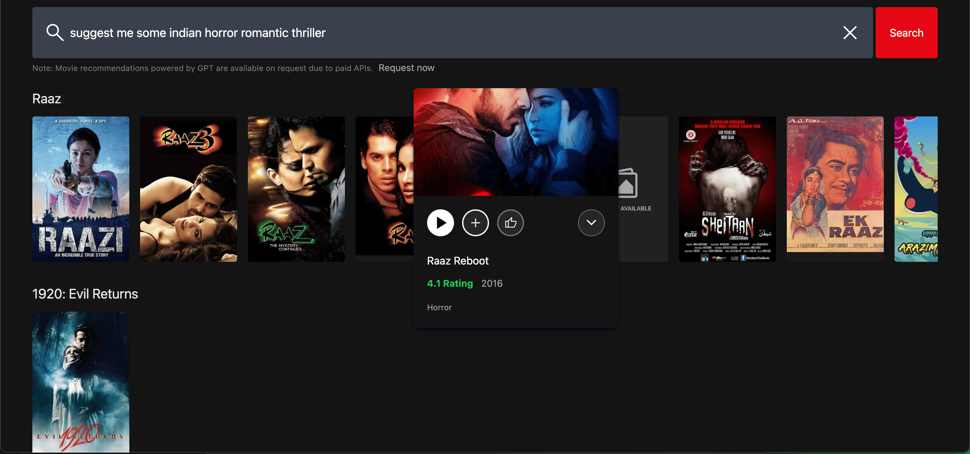Viewport: 970px width, 454px height.
Task: Click the Request now link
Action: click(406, 68)
